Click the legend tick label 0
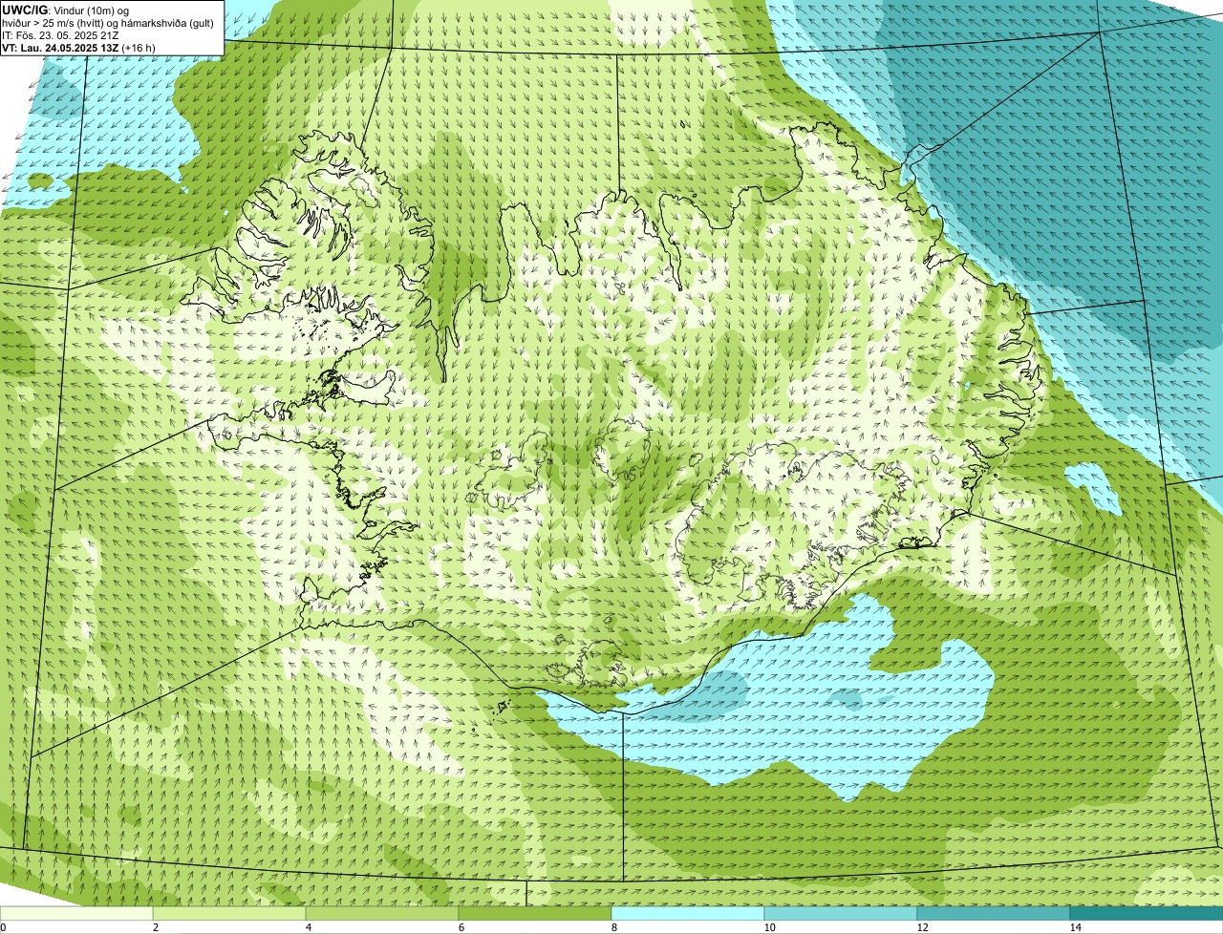Image resolution: width=1223 pixels, height=934 pixels. point(4,927)
